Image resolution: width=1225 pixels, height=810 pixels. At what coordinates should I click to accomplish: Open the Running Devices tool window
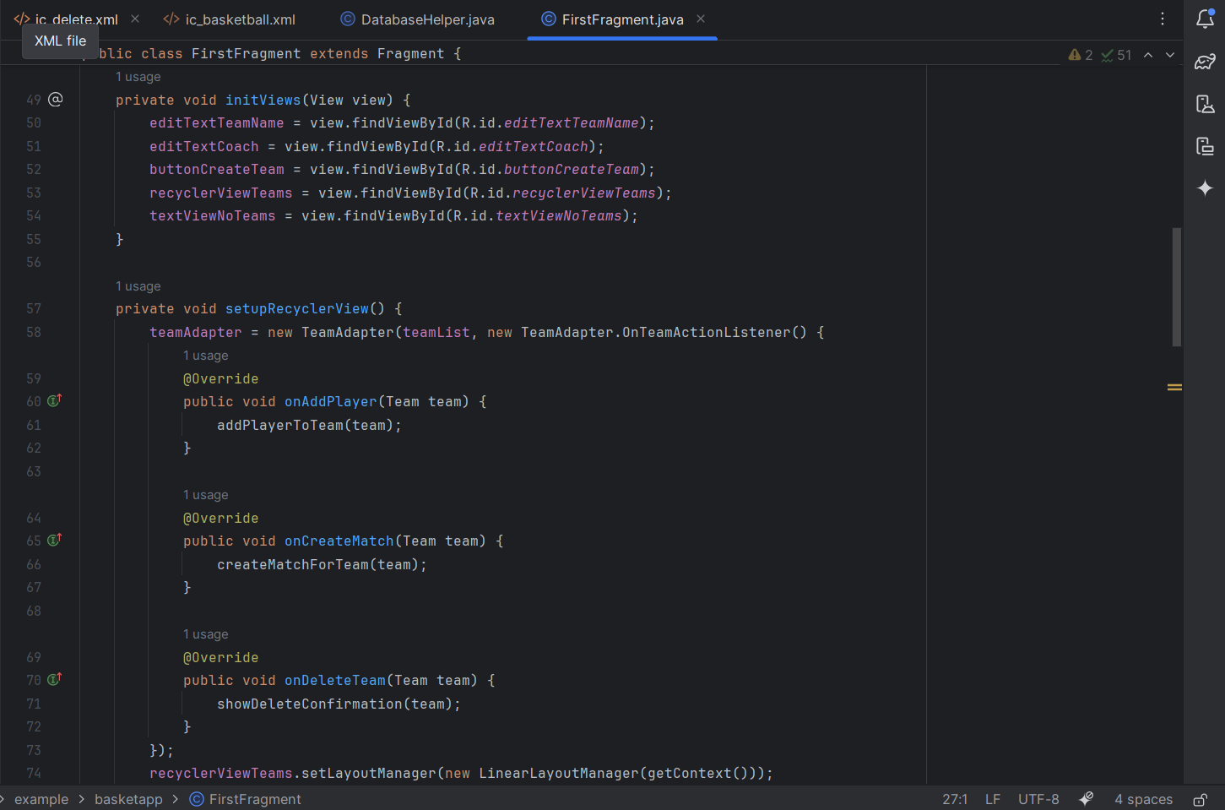1205,146
